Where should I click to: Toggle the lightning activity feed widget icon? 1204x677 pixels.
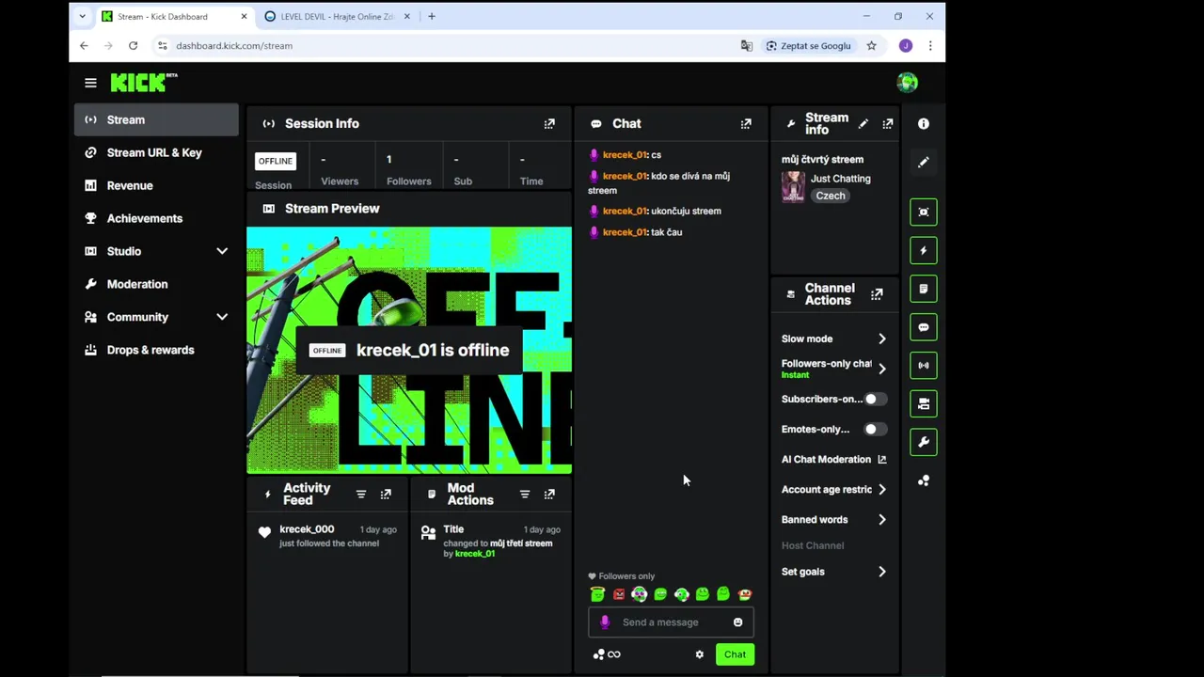click(x=924, y=251)
